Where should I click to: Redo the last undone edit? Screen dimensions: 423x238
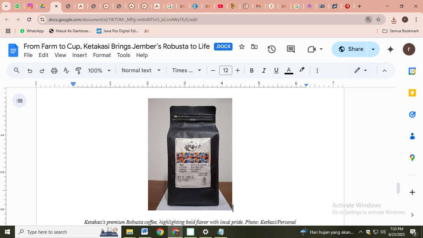[x=42, y=71]
